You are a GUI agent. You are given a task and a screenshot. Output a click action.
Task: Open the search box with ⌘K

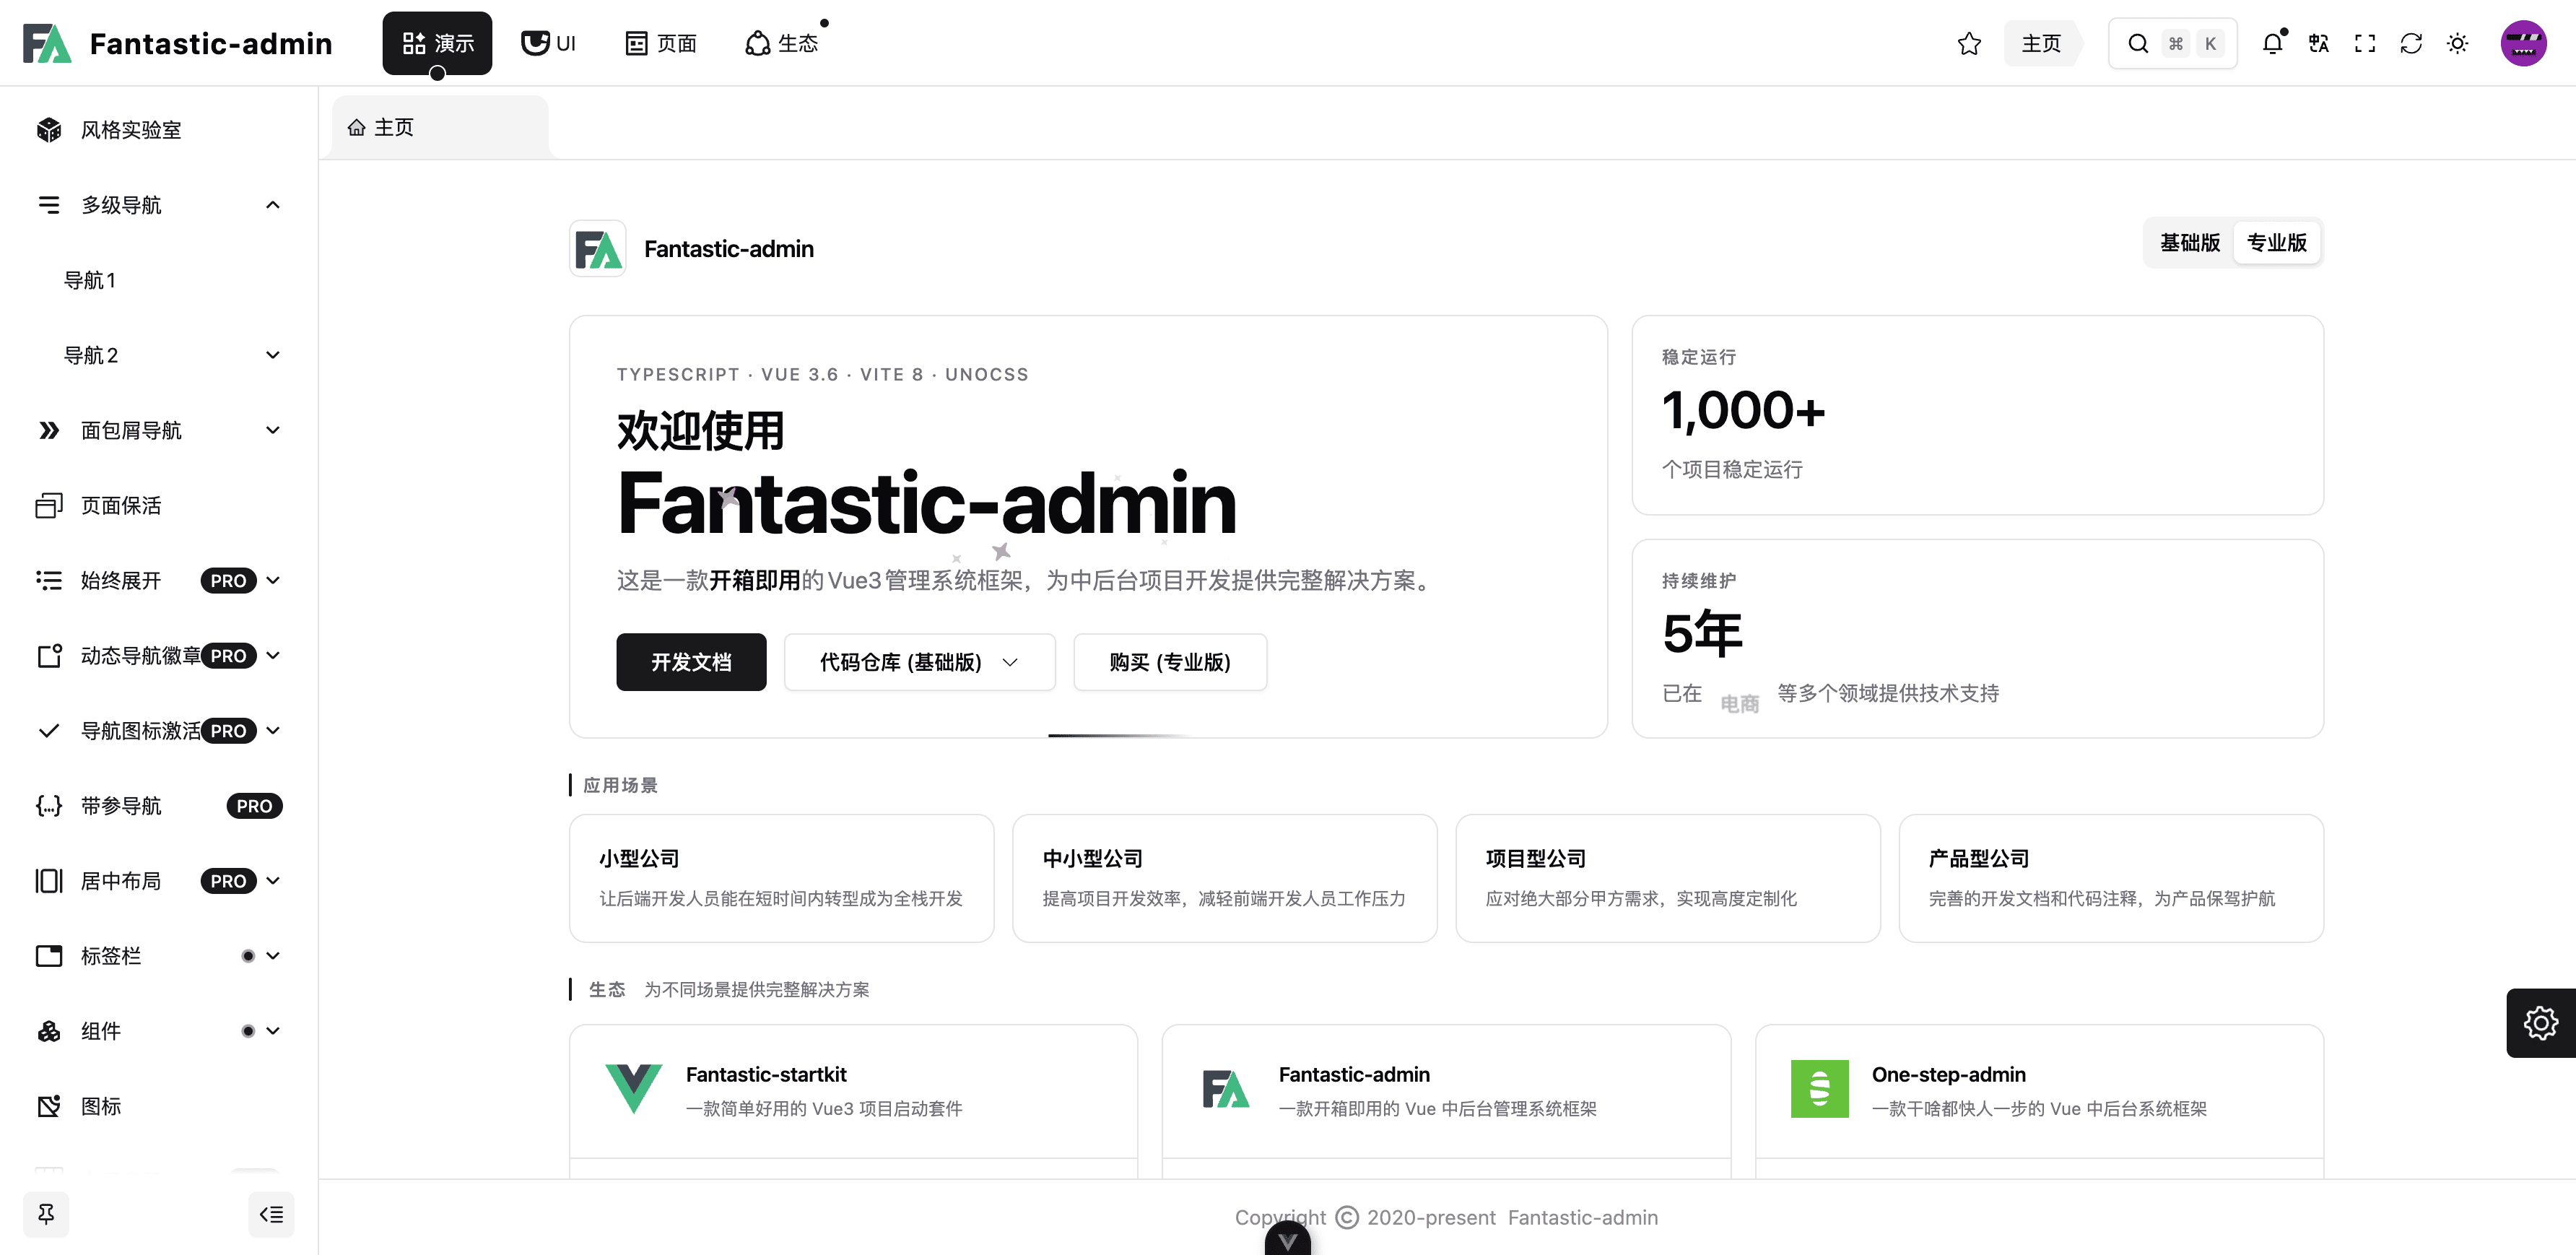(2171, 43)
